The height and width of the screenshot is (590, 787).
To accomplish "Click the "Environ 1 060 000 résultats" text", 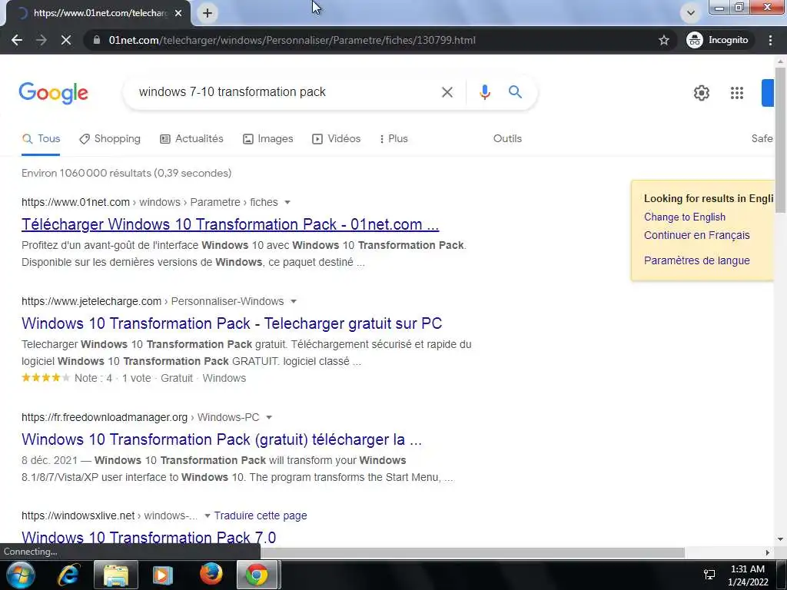I will point(127,173).
